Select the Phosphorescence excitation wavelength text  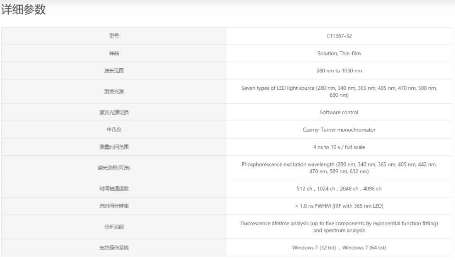pos(339,168)
